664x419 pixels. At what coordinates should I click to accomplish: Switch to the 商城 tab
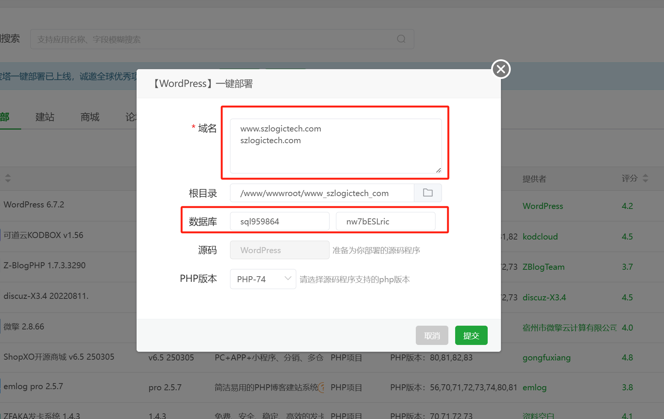coord(90,117)
